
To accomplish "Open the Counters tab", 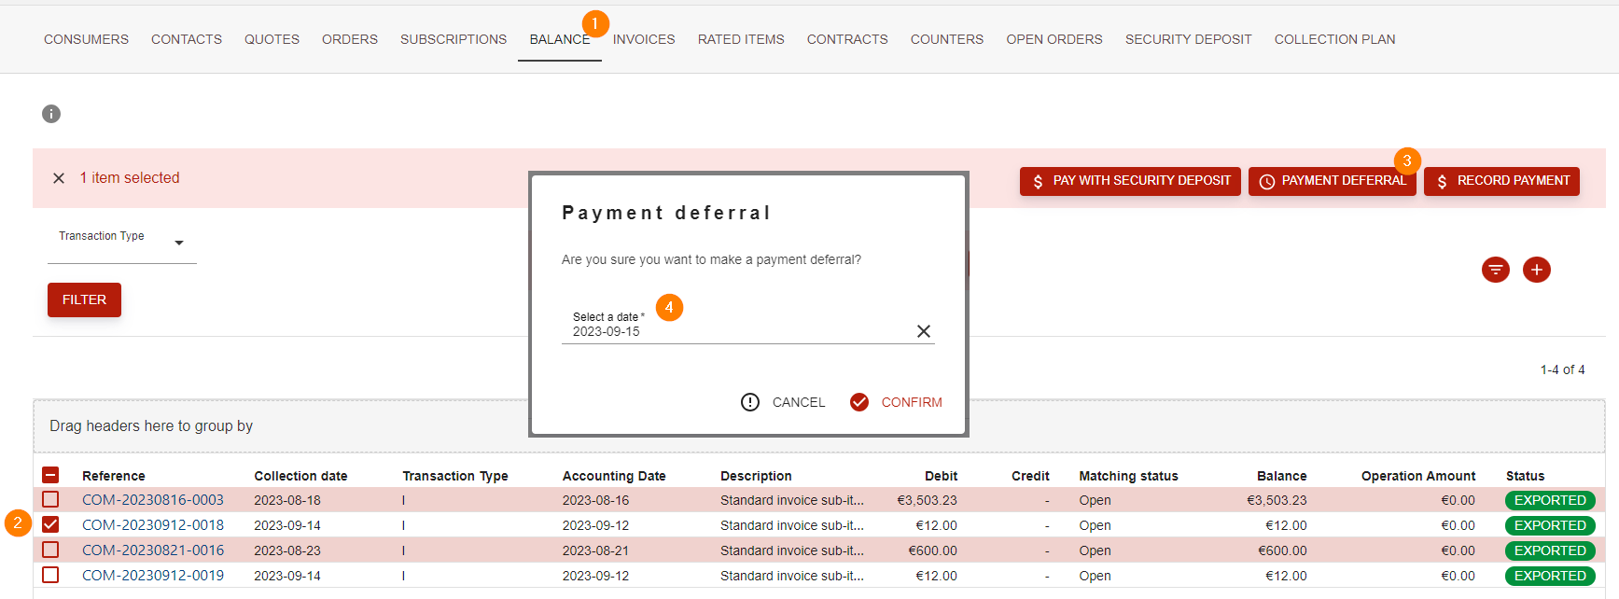I will [x=947, y=39].
